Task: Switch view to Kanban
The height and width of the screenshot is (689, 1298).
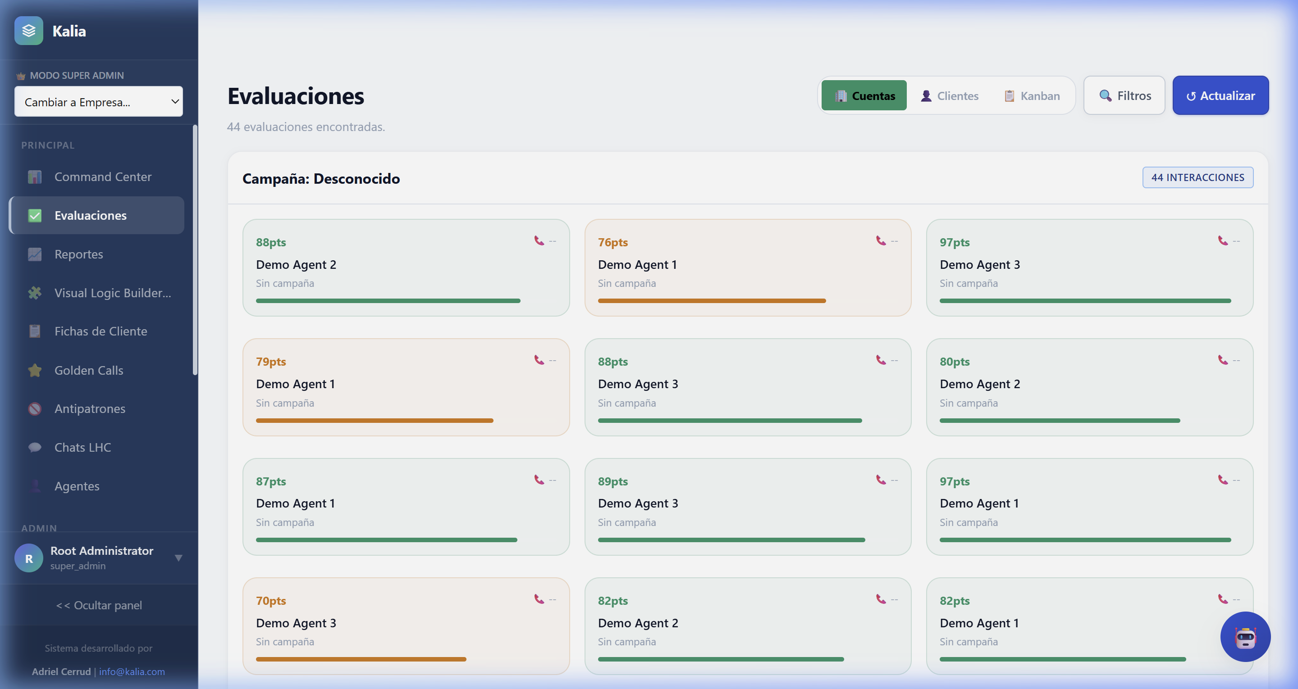Action: (x=1032, y=95)
